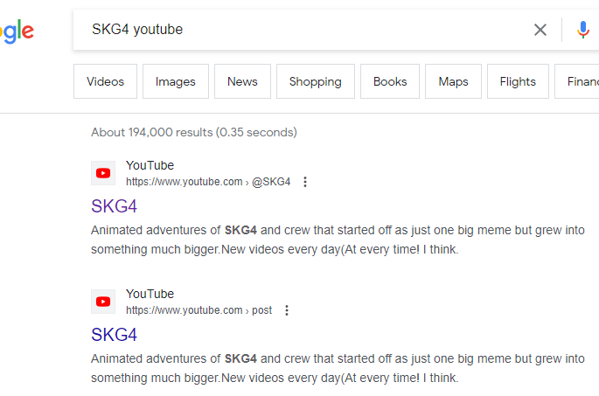Start voice search with the microphone icon
599x396 pixels.
point(583,30)
